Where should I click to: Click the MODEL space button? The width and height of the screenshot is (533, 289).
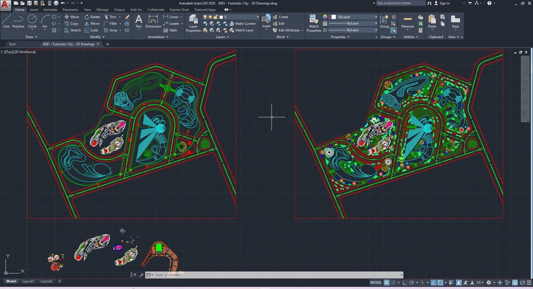click(x=376, y=283)
